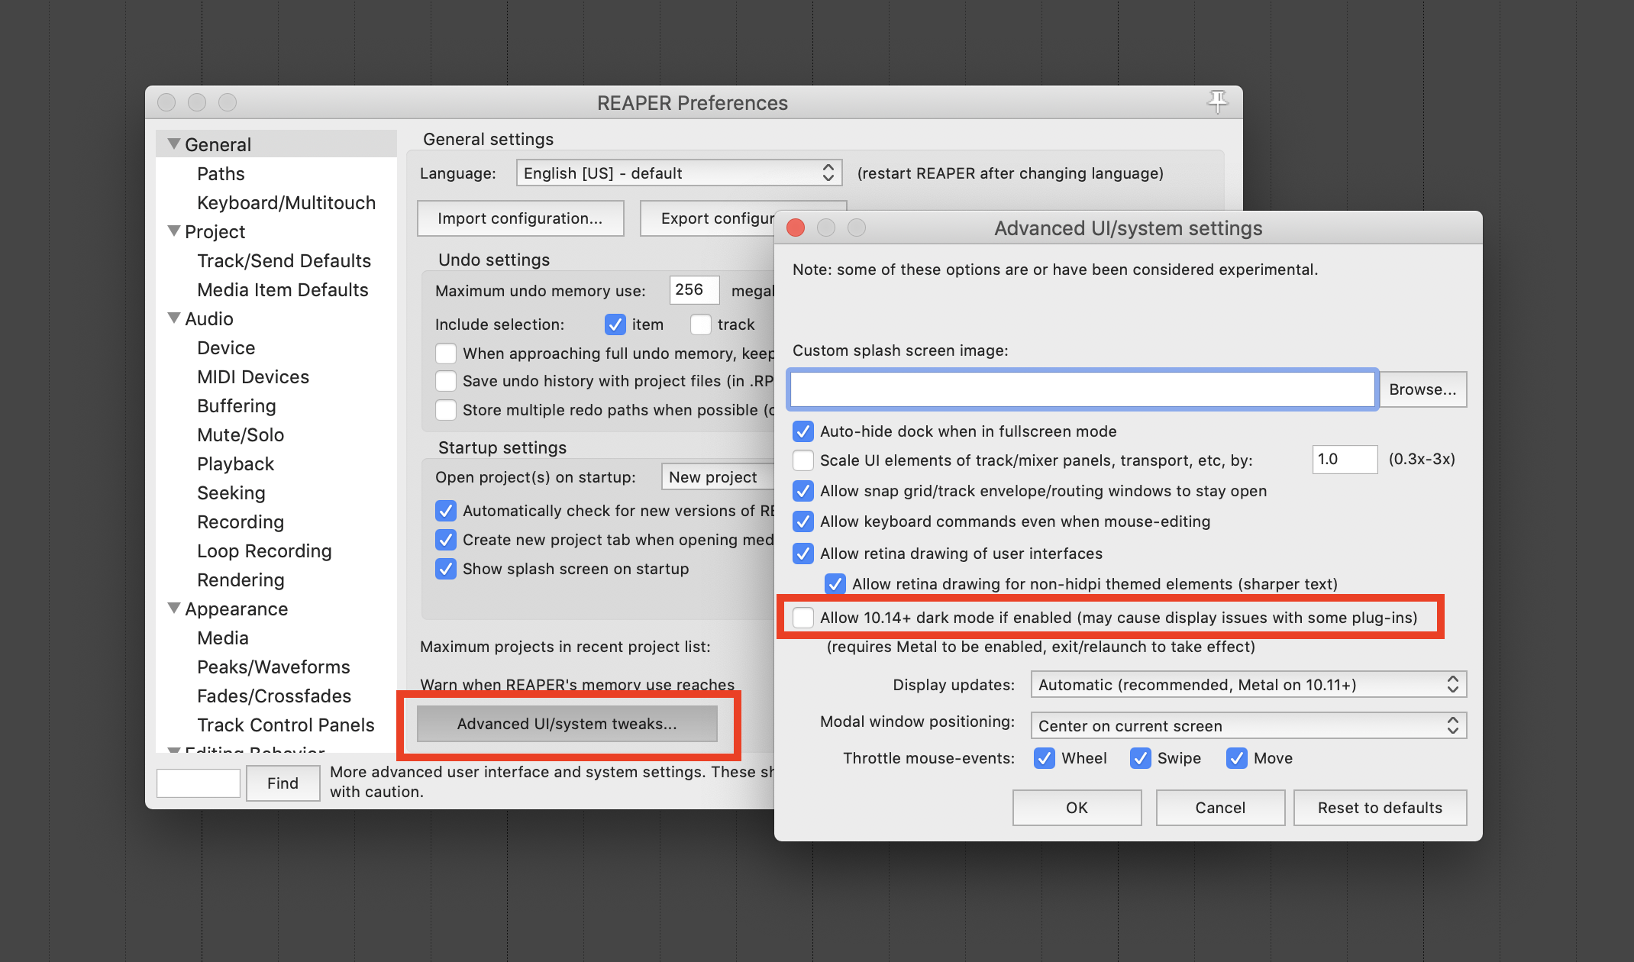Screen dimensions: 1634x962
Task: Select Track/Send Defaults page
Action: coord(284,260)
